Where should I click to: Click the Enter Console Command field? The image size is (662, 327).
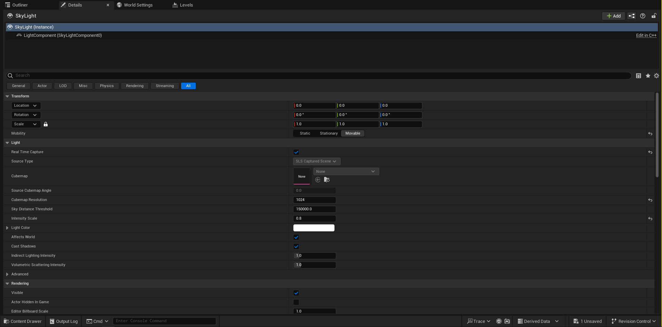[x=164, y=321]
